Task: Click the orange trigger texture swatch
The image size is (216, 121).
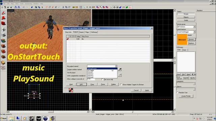Action: tap(182, 40)
